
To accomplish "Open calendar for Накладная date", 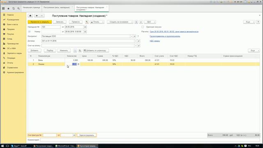I will (x=85, y=27).
